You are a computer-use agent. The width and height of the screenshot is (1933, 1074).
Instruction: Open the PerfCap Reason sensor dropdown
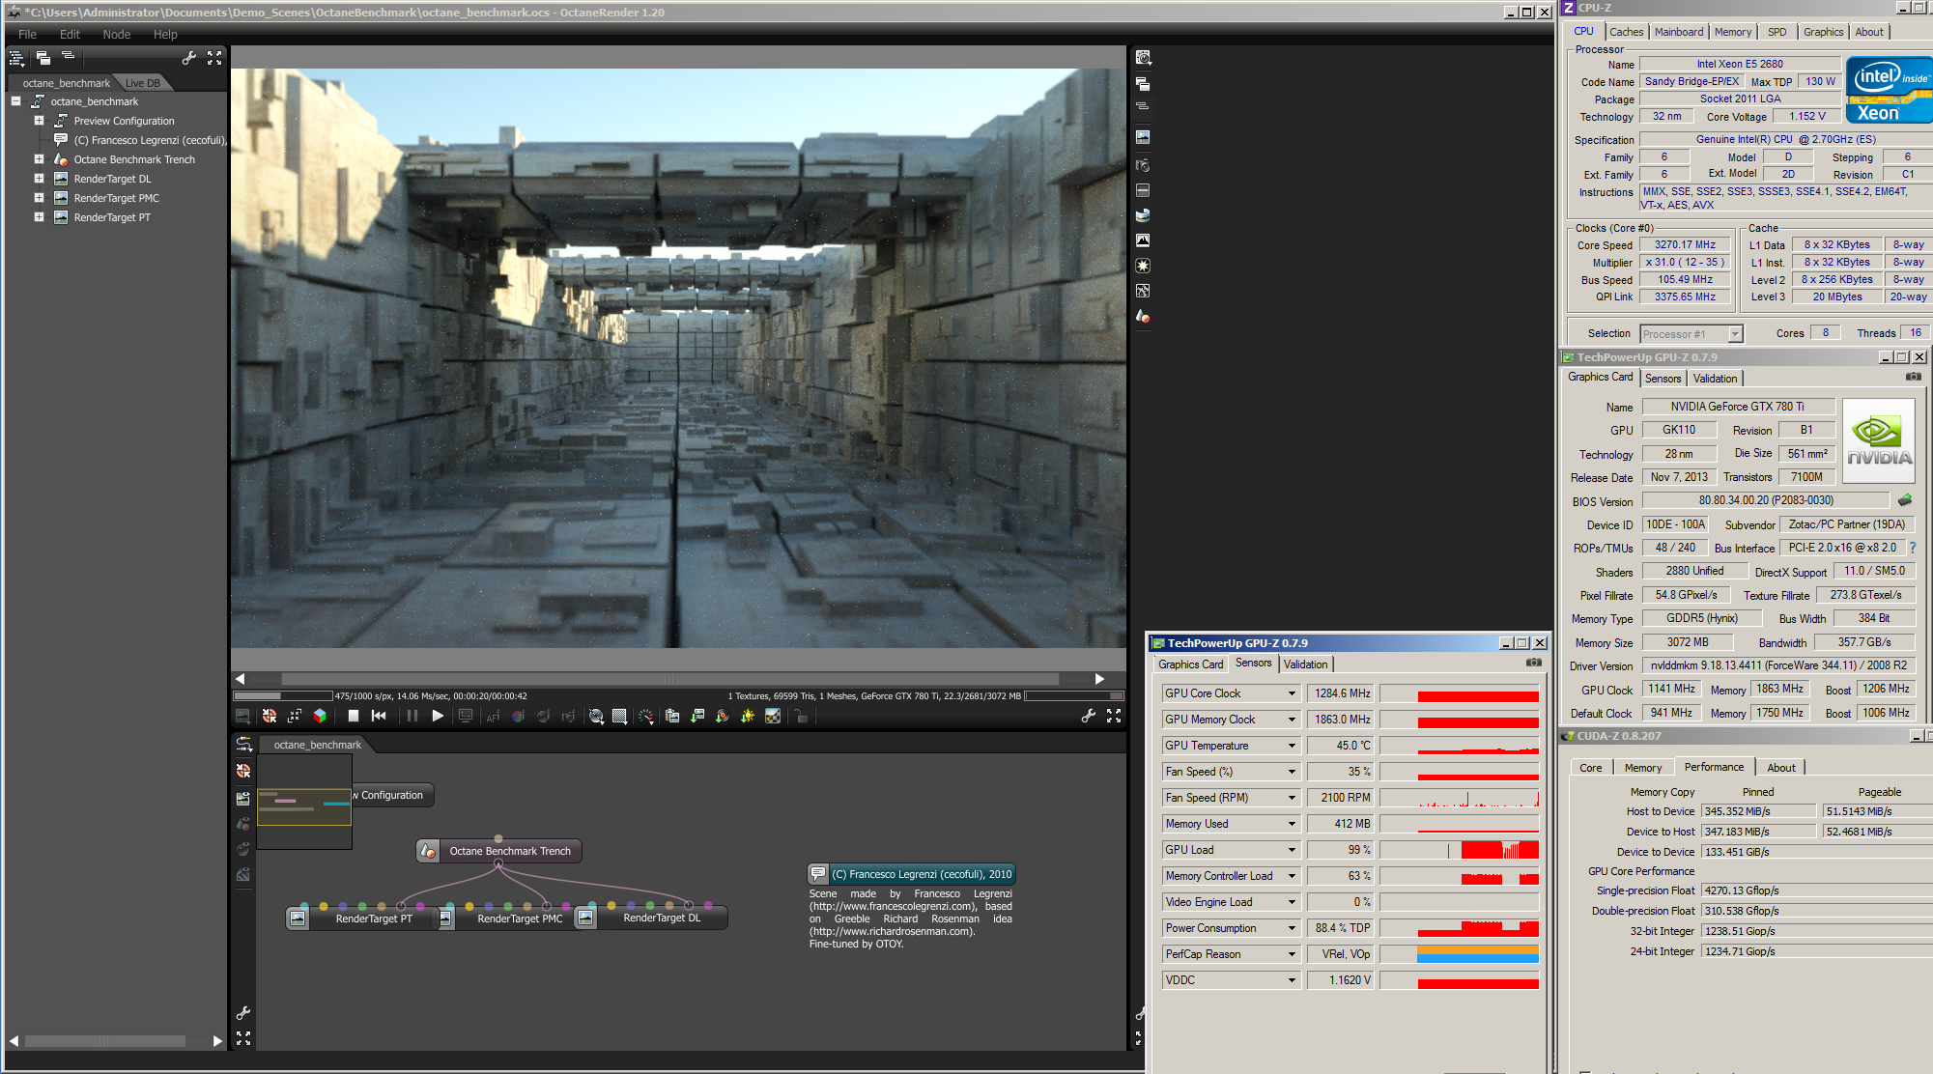(x=1292, y=954)
